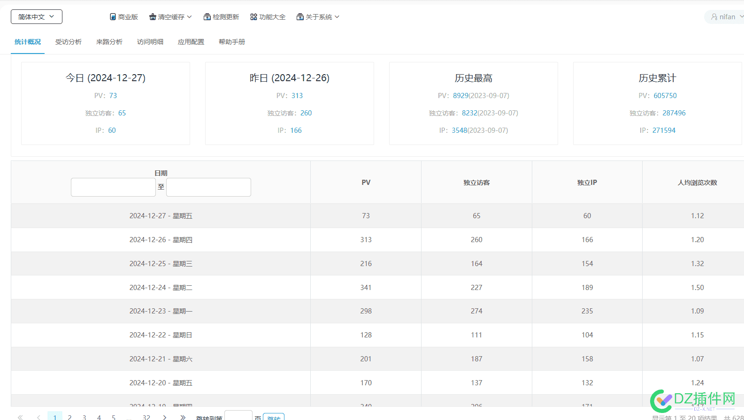744x420 pixels.
Task: Open the nifan user menu
Action: [x=725, y=17]
